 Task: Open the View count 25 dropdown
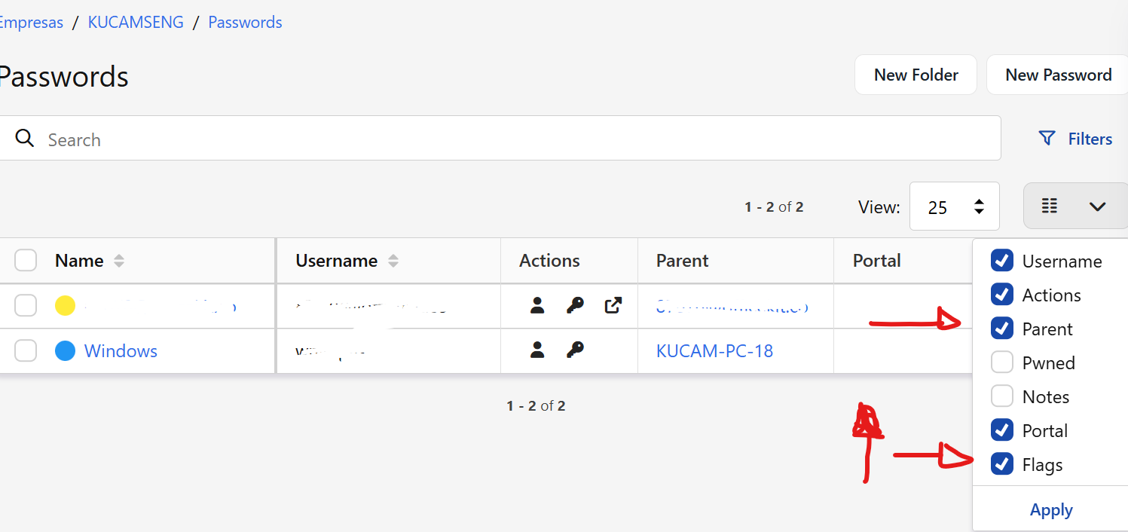(954, 206)
